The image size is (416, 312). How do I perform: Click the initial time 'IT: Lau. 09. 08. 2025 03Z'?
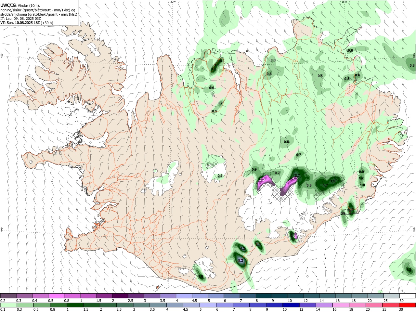[20, 19]
